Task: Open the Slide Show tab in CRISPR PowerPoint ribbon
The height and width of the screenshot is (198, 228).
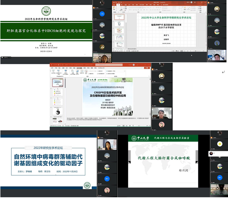Action: coord(80,68)
